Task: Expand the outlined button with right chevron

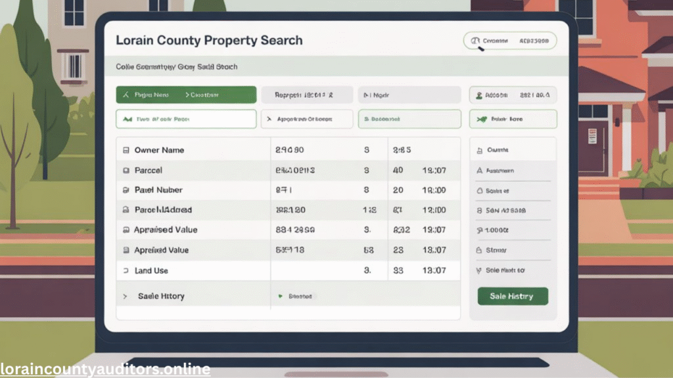Action: (308, 119)
